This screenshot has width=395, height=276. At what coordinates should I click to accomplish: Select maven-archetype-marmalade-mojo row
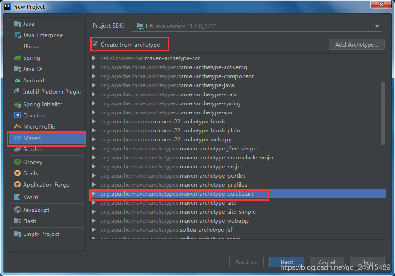[238, 158]
